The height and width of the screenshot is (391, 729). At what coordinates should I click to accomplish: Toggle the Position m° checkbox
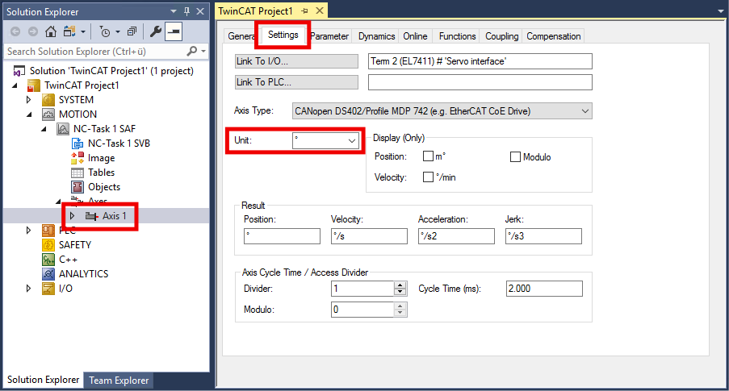428,156
